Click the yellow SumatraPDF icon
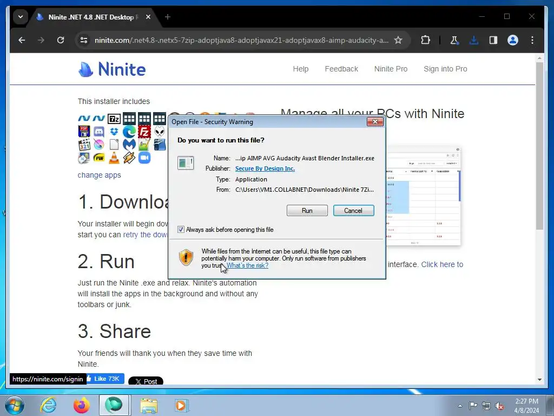 [99, 158]
